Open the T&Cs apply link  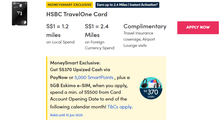[119, 107]
